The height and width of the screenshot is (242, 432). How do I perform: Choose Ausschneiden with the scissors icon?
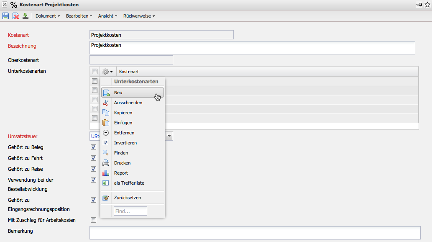[x=128, y=103]
